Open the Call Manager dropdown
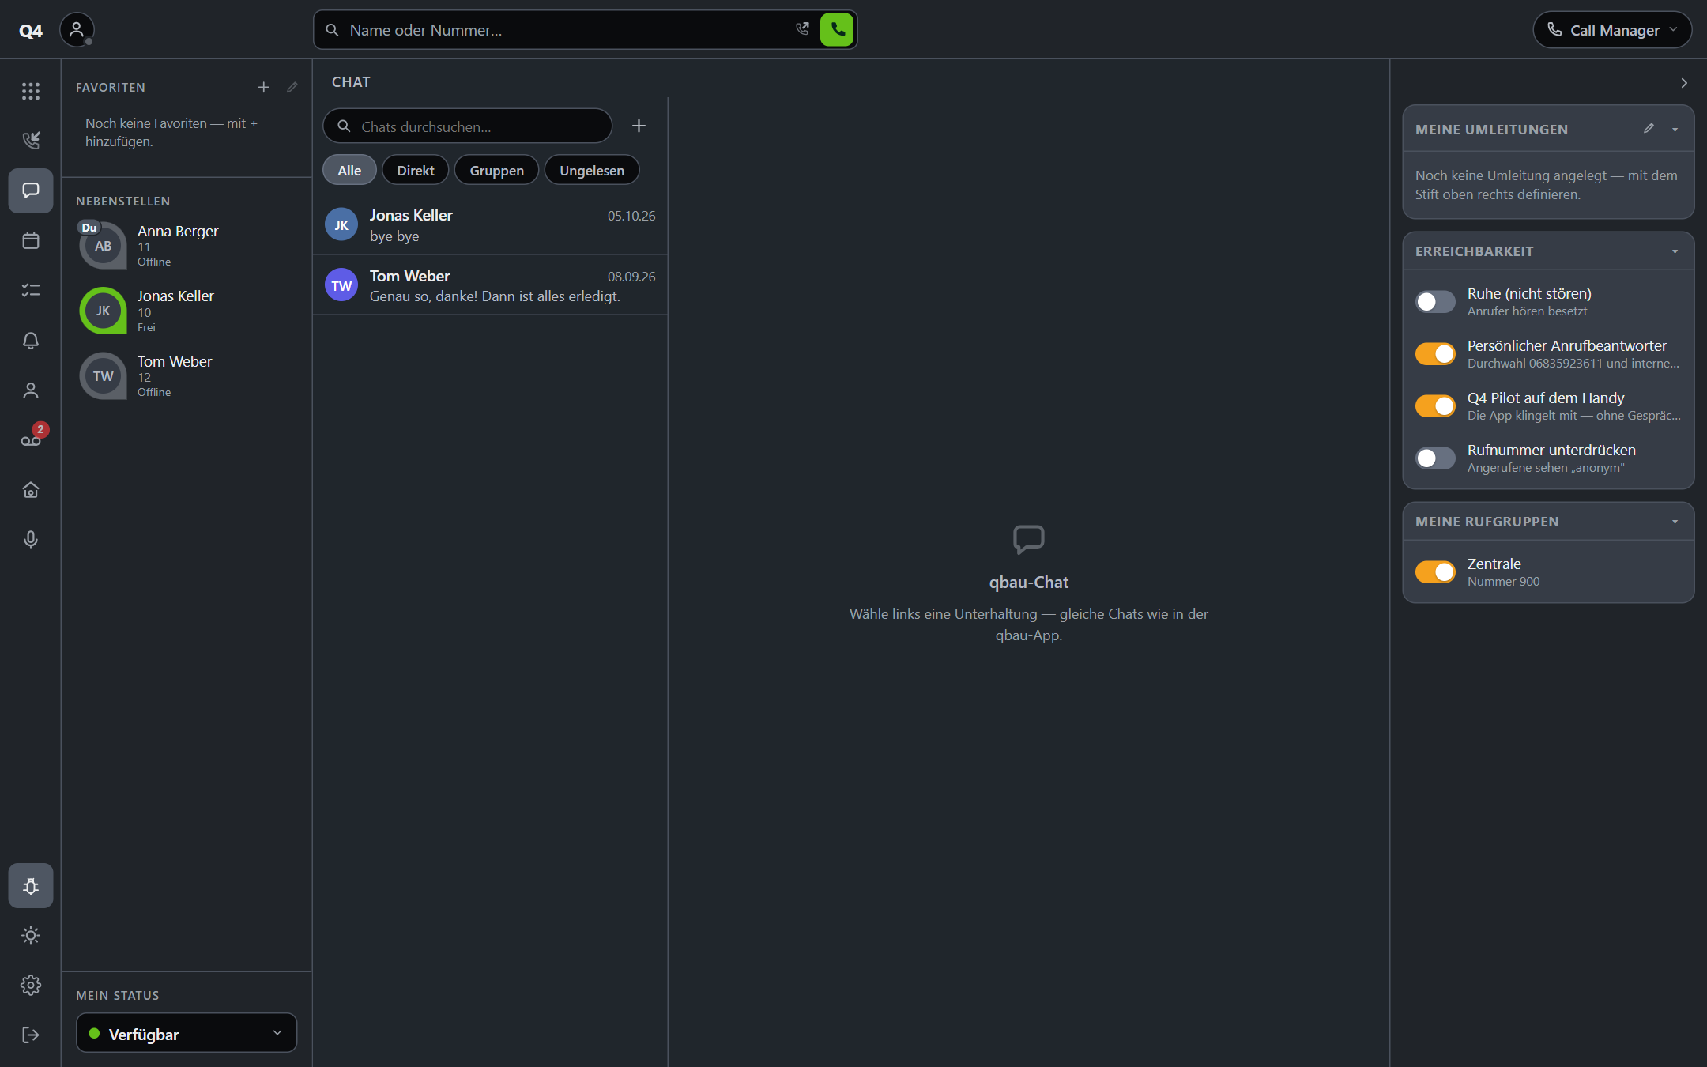The width and height of the screenshot is (1707, 1067). tap(1612, 30)
